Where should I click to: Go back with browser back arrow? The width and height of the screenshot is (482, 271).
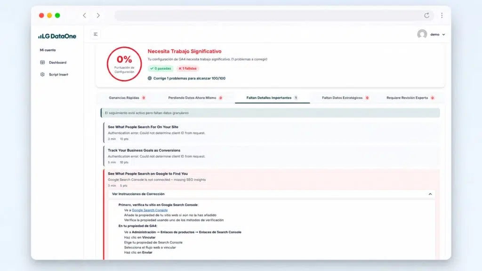pos(85,16)
